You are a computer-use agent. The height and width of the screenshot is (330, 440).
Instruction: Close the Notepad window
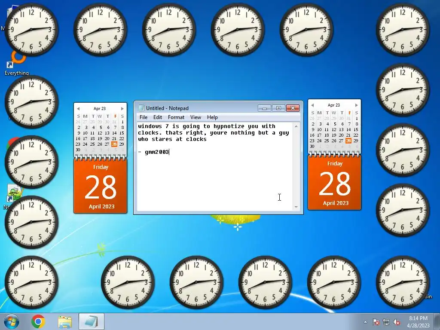(293, 108)
